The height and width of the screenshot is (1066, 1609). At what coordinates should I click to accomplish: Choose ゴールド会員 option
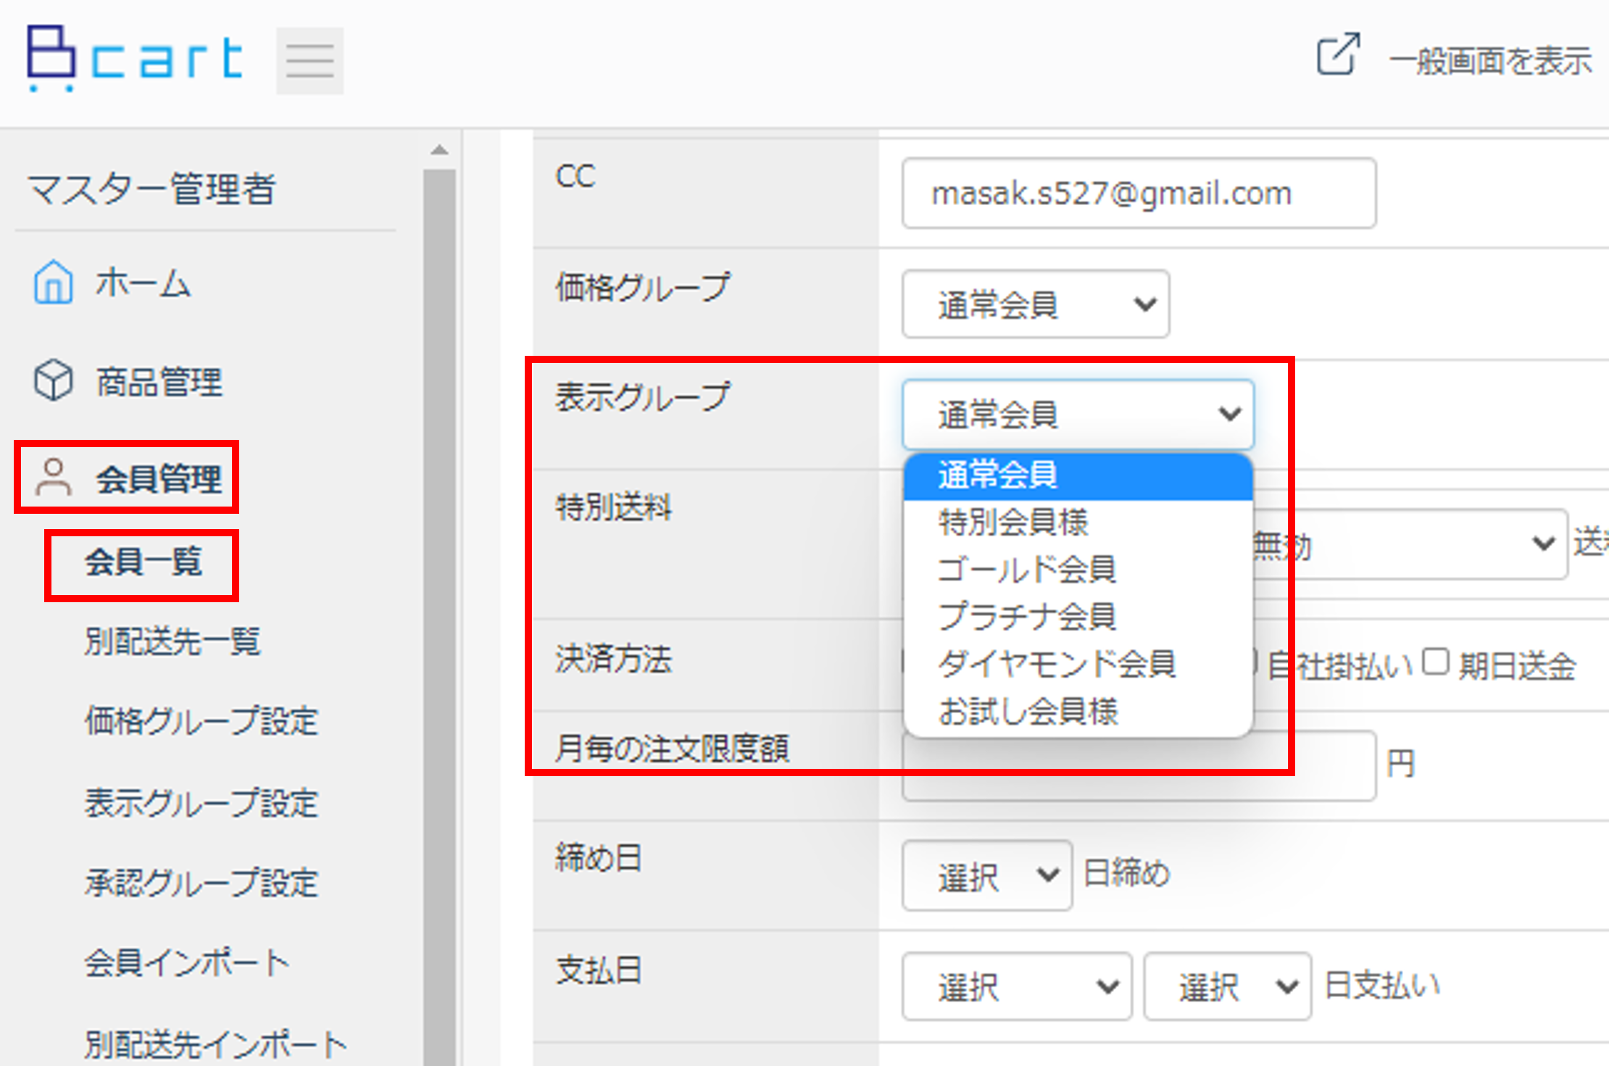pyautogui.click(x=1078, y=570)
